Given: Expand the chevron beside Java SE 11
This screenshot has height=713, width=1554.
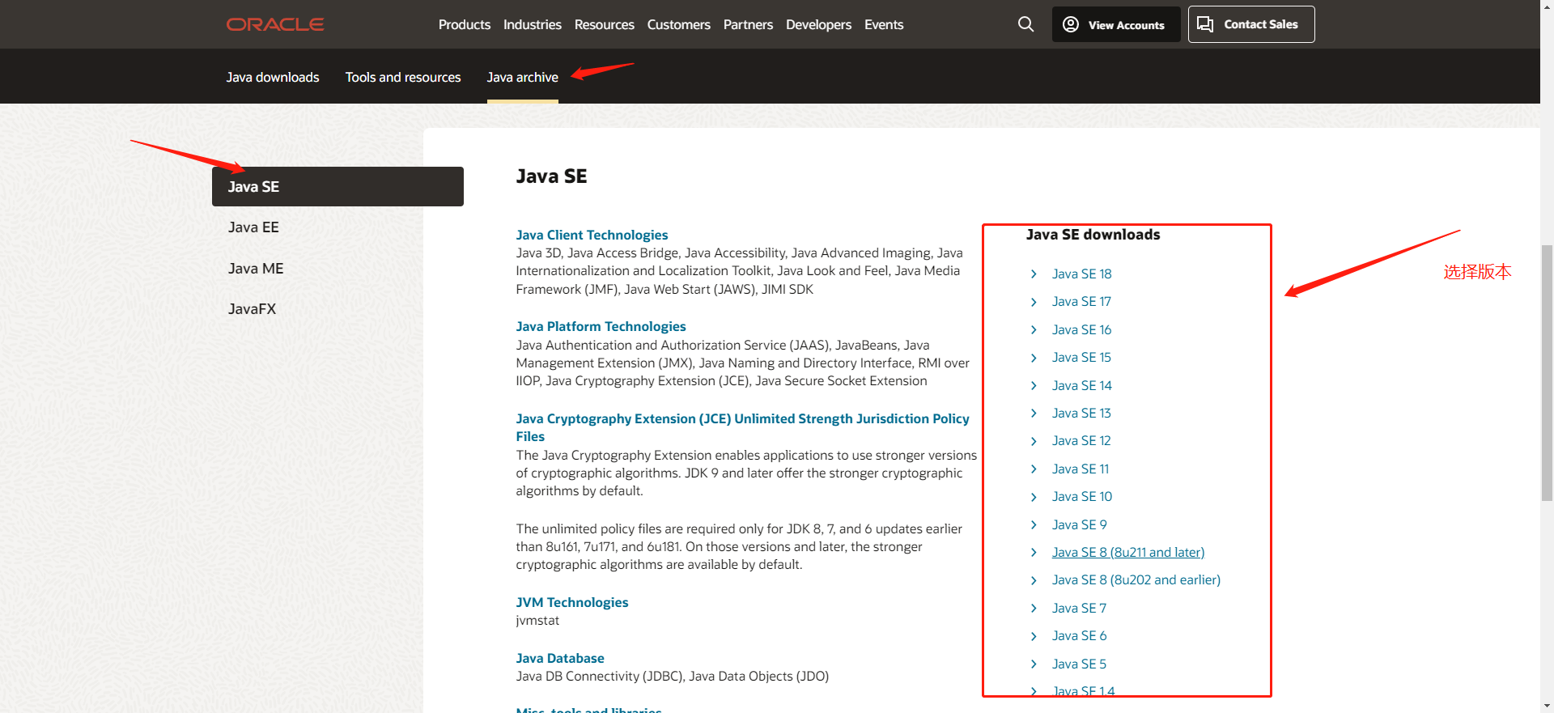Looking at the screenshot, I should pos(1034,469).
